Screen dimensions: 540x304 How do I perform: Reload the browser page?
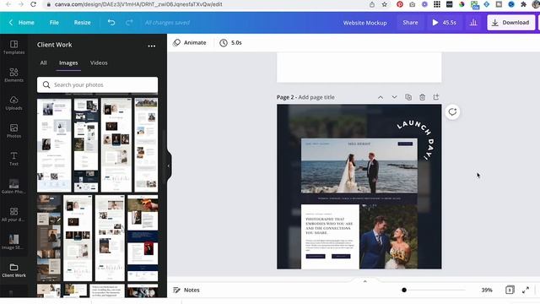click(x=34, y=4)
